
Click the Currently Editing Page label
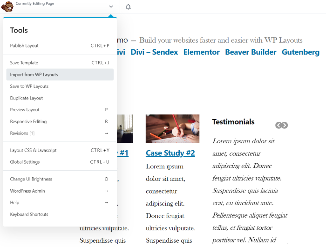(35, 4)
